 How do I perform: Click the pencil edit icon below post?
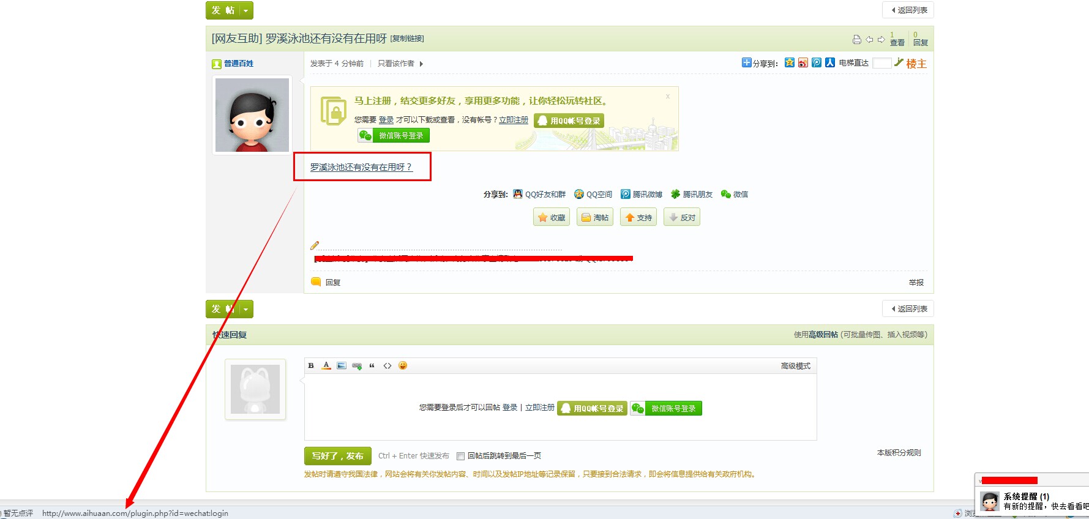pyautogui.click(x=315, y=245)
